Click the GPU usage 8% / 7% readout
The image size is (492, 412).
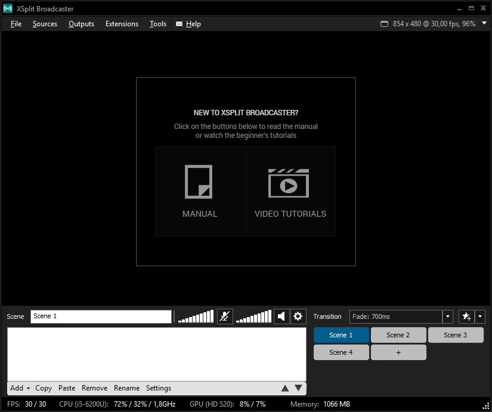pyautogui.click(x=253, y=404)
